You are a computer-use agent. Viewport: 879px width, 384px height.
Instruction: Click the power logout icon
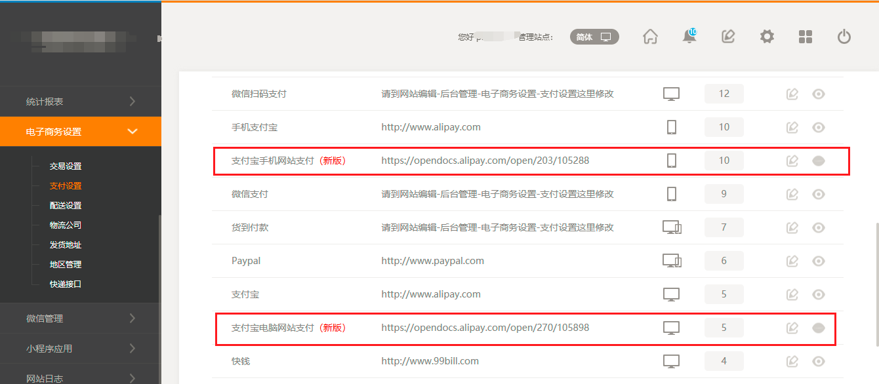tap(844, 37)
